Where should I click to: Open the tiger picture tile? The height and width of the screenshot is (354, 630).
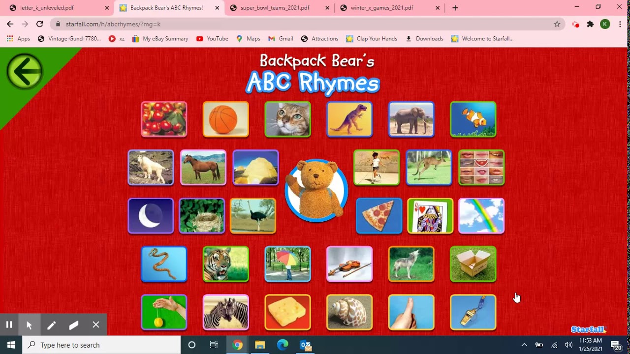tap(226, 264)
